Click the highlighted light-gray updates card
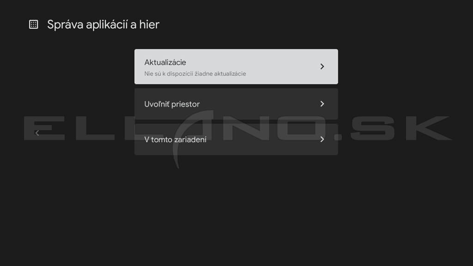The image size is (473, 266). click(x=236, y=66)
